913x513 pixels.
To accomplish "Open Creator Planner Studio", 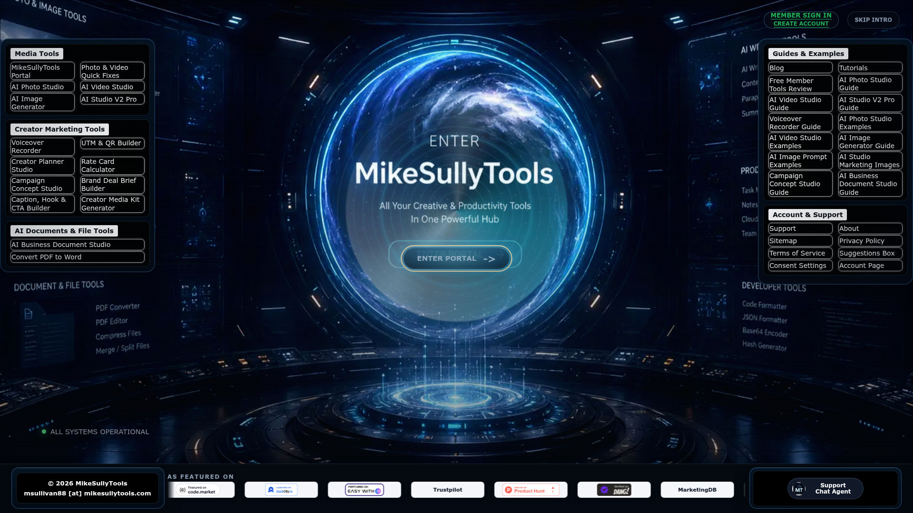I will click(x=42, y=166).
